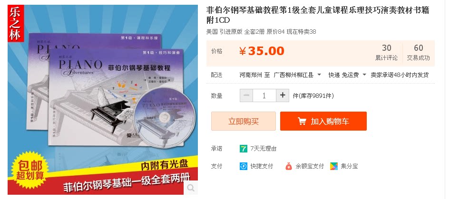Click the red 乐之林 shop logo badge
The height and width of the screenshot is (199, 450).
pos(16,23)
